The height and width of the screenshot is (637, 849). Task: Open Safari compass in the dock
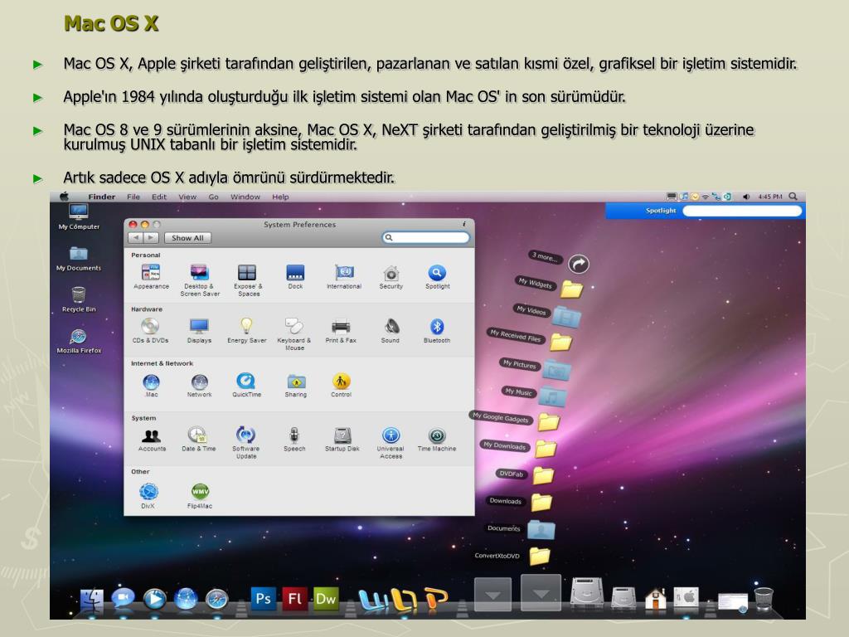click(x=217, y=600)
